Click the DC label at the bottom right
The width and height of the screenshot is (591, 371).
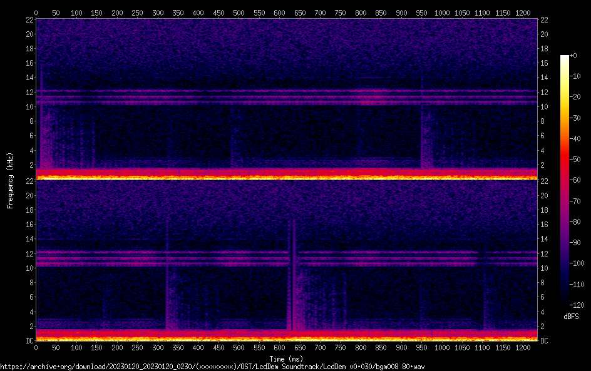(x=545, y=341)
